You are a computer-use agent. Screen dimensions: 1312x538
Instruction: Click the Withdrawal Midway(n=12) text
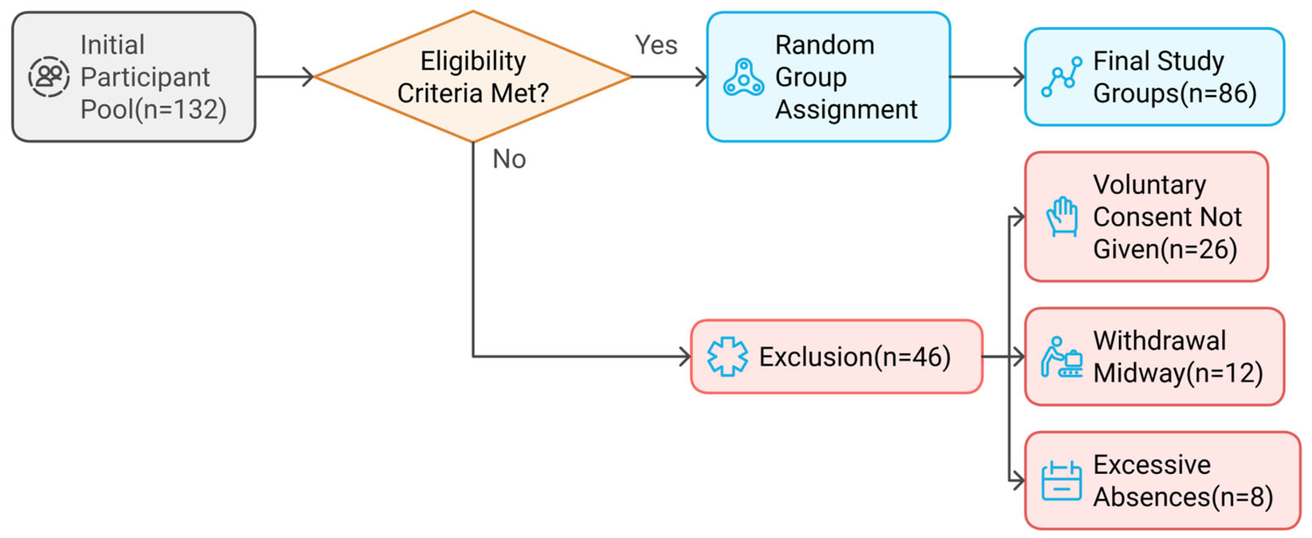coord(1177,356)
